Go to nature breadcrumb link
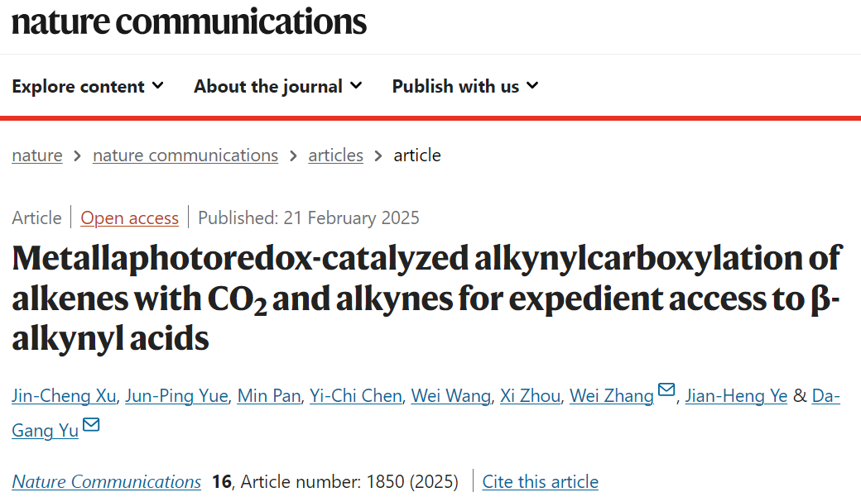The image size is (861, 497). point(37,155)
